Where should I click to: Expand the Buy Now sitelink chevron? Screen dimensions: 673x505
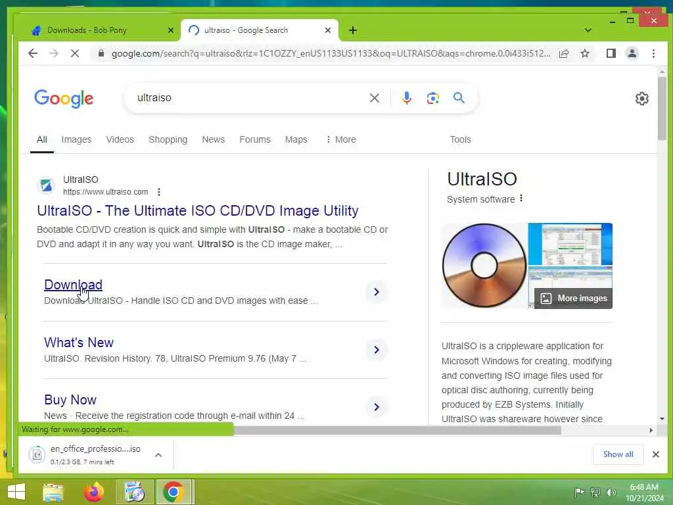pos(377,406)
